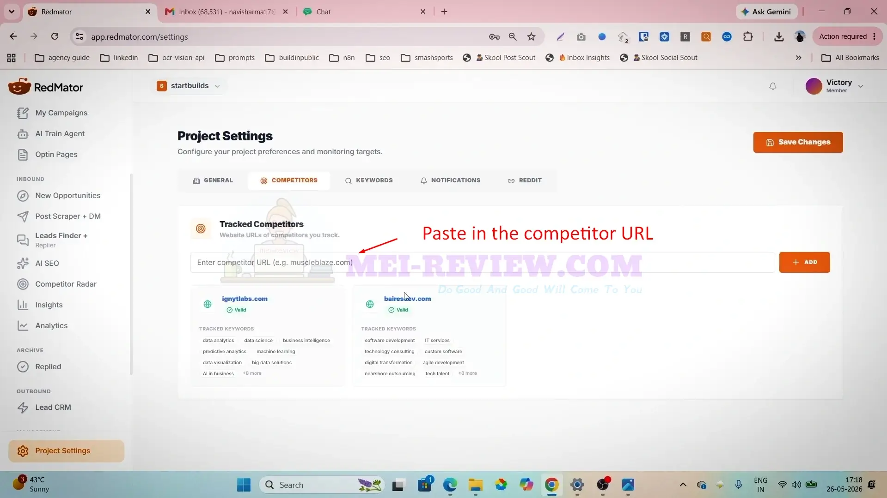
Task: Expand the startbuilds project dropdown
Action: coord(188,86)
